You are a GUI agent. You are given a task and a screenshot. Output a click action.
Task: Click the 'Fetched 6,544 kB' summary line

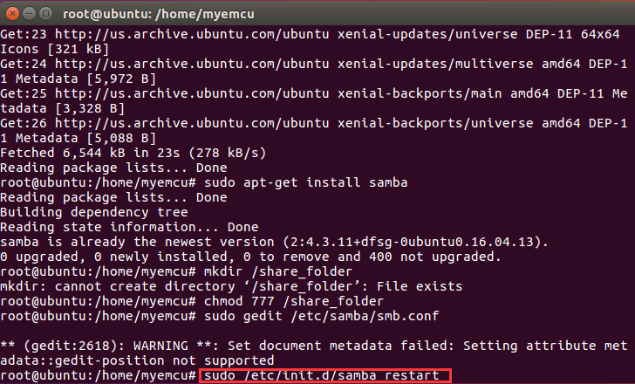coord(133,153)
